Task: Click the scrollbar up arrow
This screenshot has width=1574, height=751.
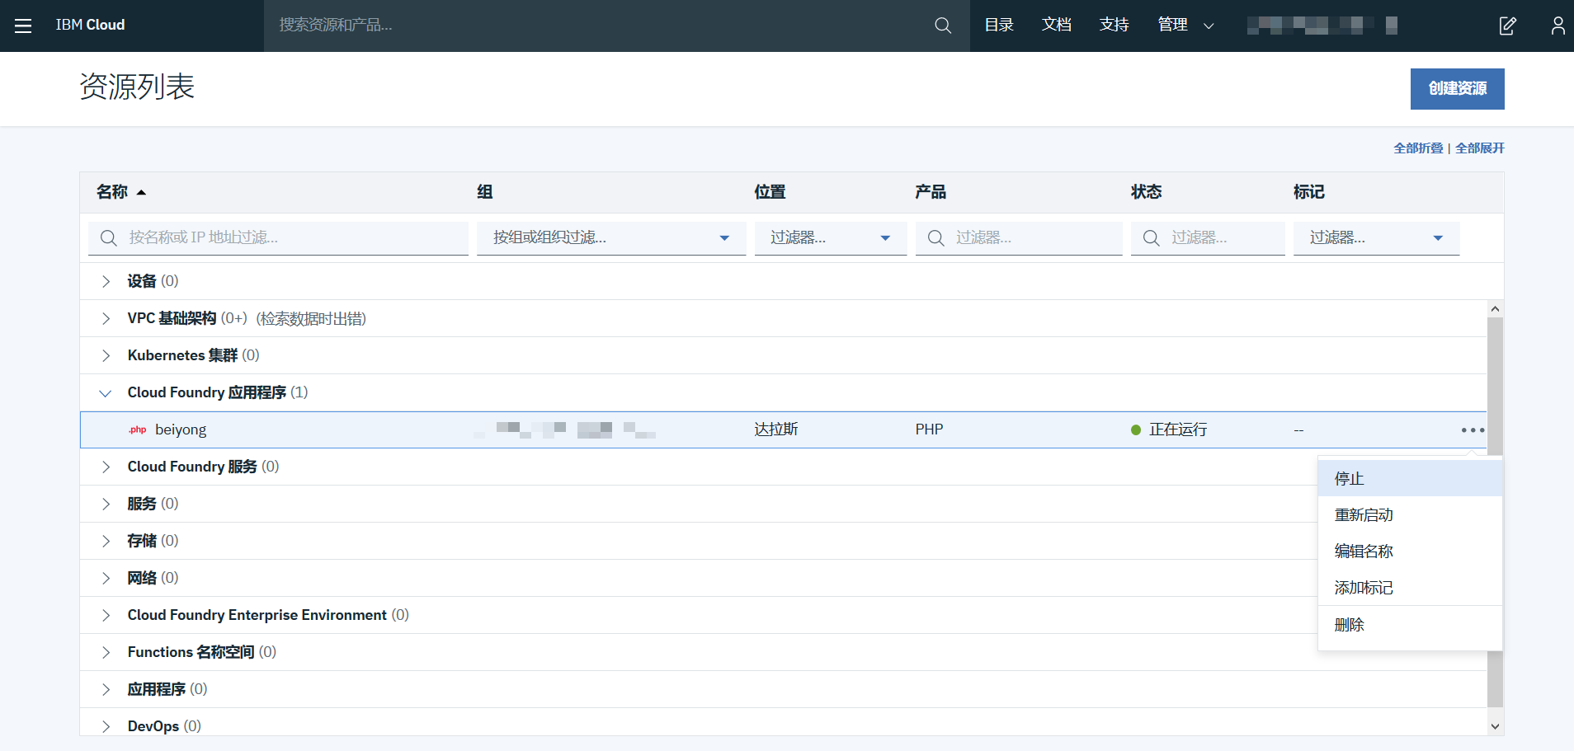Action: pos(1495,309)
